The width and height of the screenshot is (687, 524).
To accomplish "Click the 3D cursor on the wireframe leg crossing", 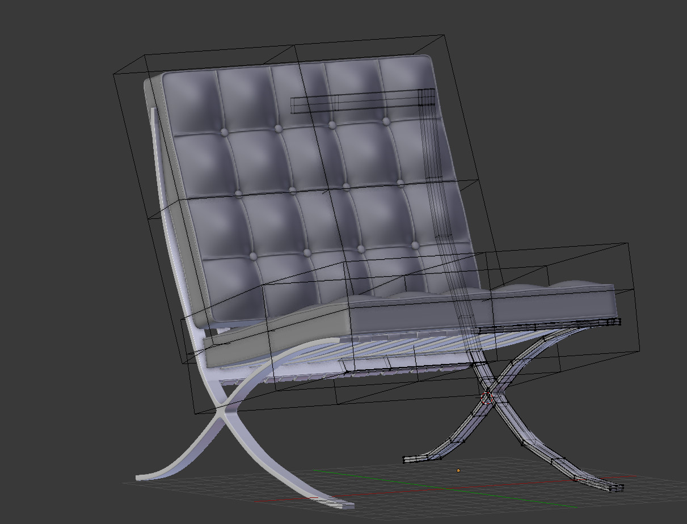I will click(x=487, y=398).
